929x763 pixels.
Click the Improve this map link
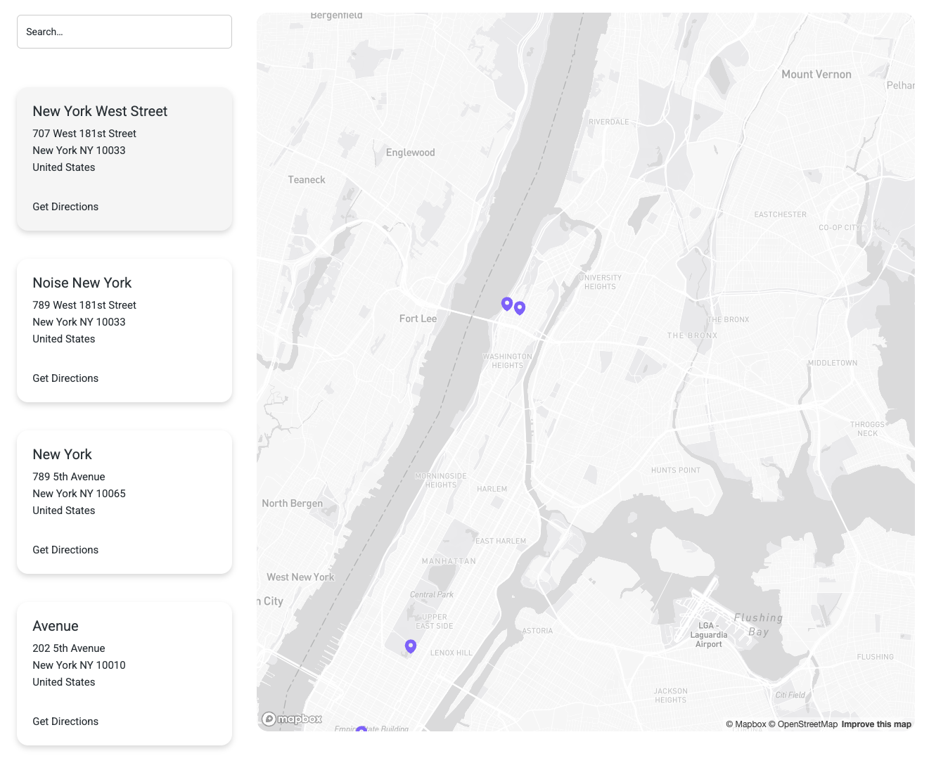[x=876, y=724]
